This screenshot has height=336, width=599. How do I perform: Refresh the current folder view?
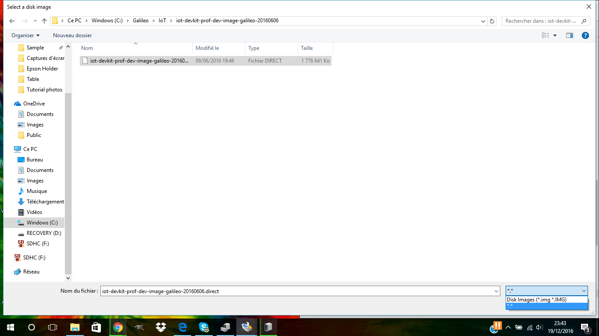[x=492, y=21]
